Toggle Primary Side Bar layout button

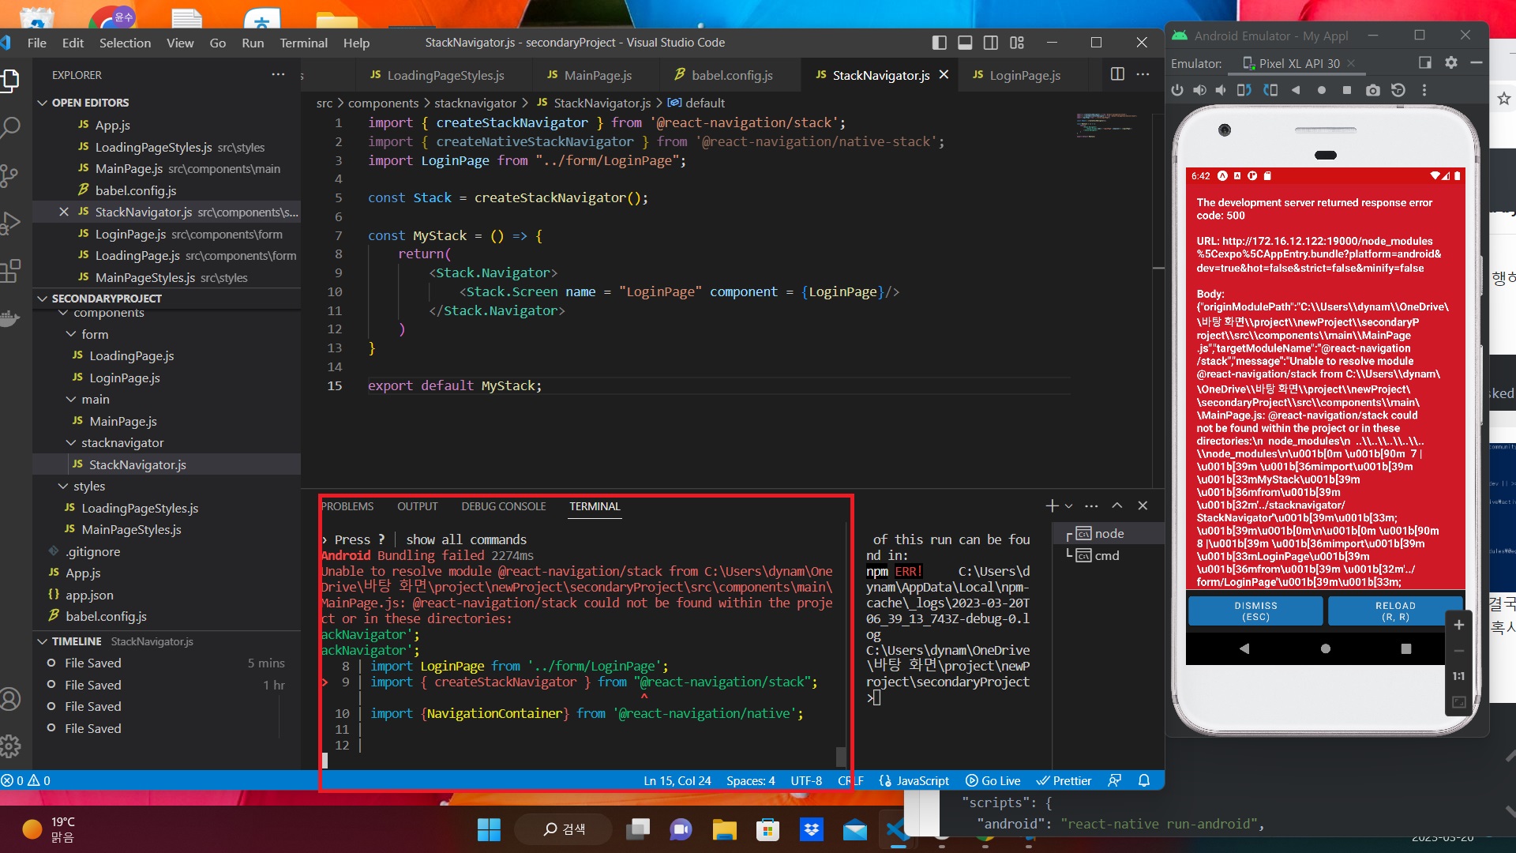(x=939, y=43)
